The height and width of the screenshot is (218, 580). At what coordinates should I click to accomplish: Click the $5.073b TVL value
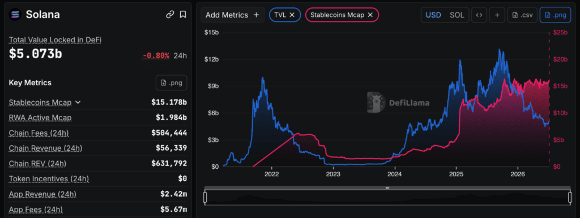[x=36, y=54]
